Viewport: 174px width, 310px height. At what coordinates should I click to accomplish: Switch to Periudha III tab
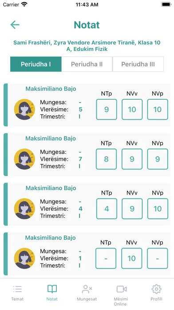[138, 64]
